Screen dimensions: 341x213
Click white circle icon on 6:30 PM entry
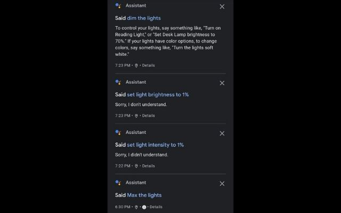coord(144,207)
